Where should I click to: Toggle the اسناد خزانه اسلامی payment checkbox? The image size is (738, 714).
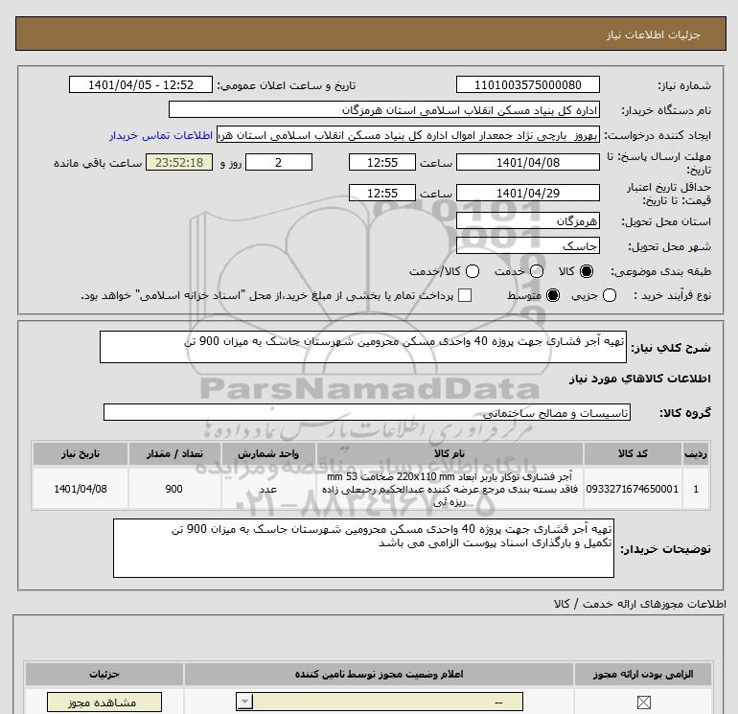click(x=465, y=295)
